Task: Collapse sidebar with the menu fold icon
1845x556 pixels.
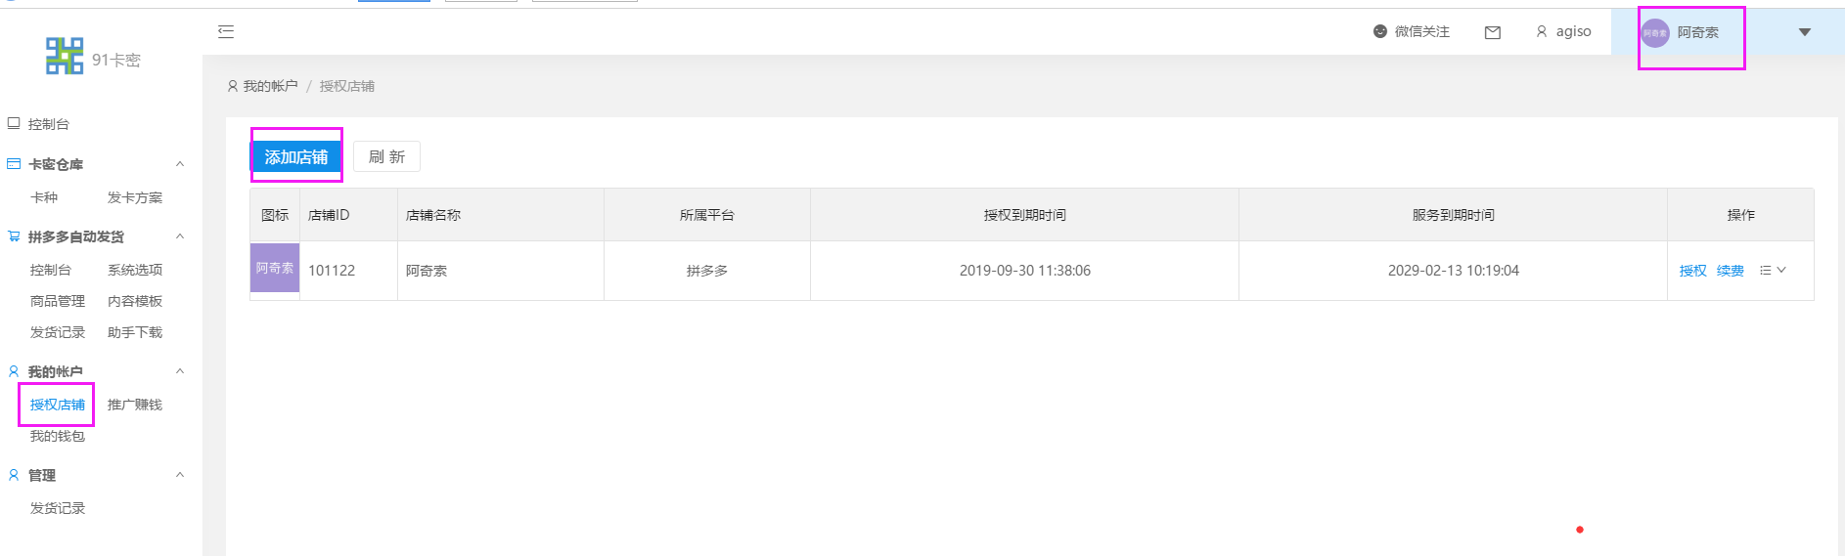Action: click(226, 32)
